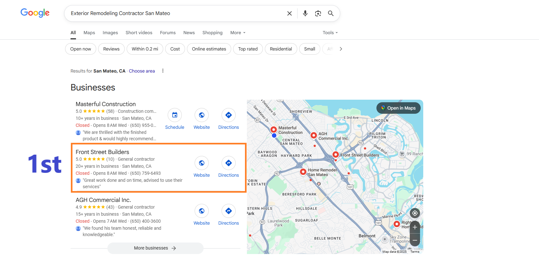Screen dimensions: 539x262
Task: Select Front Street Builders map pin
Action: click(x=336, y=155)
